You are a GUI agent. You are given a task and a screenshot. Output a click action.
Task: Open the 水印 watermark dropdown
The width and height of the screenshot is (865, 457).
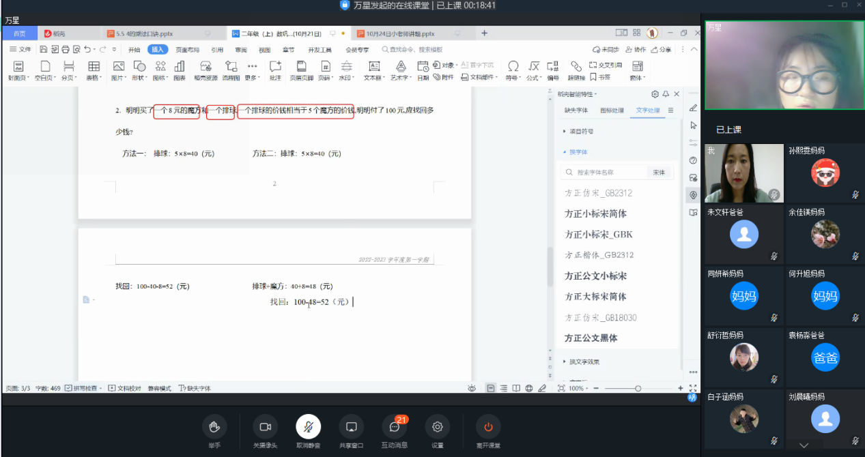(347, 70)
